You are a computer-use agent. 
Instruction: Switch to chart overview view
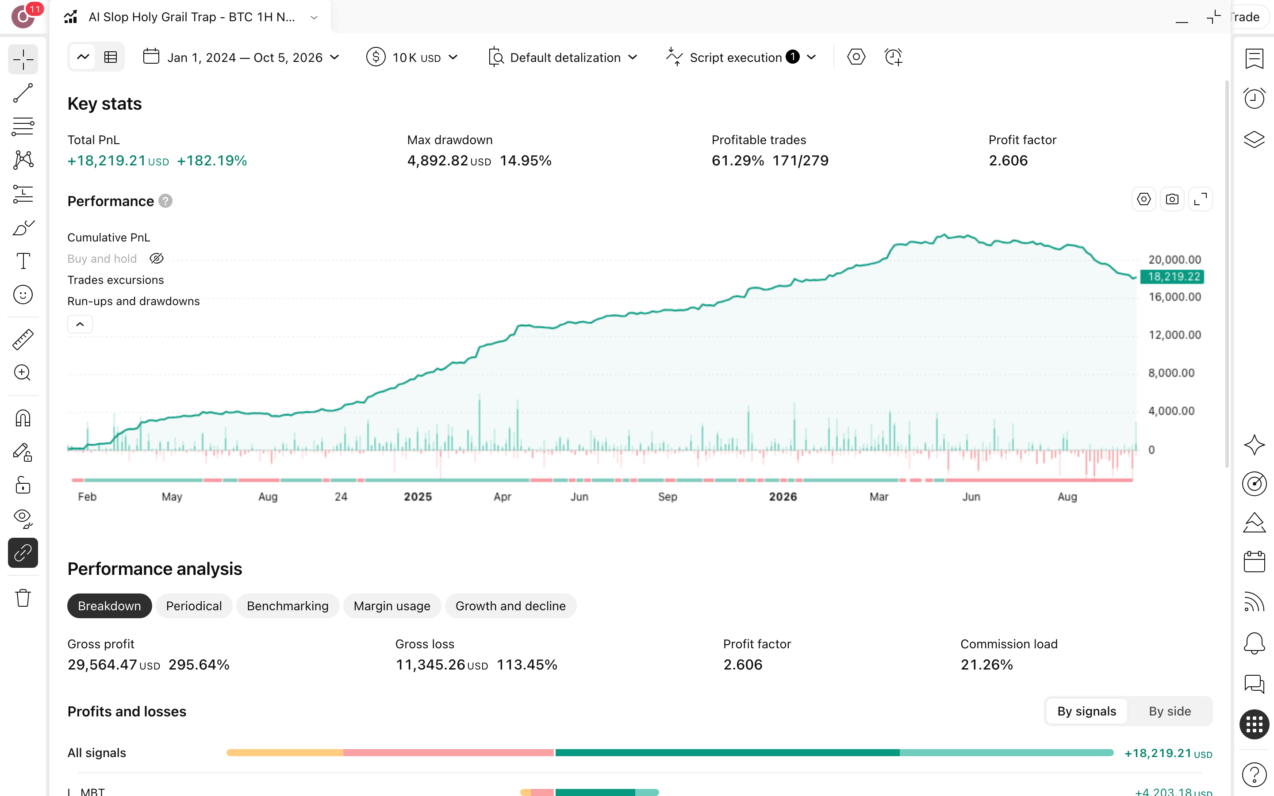[83, 57]
